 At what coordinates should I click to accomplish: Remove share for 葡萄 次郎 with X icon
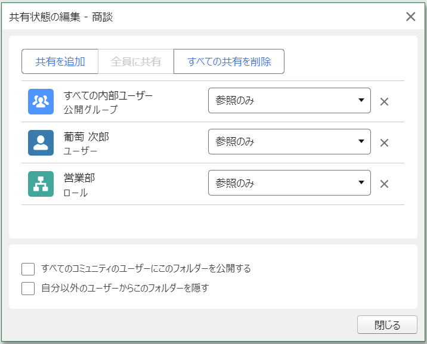[384, 142]
